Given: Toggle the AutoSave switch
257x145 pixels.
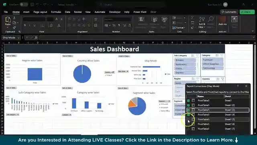Looking at the screenshot, I should coord(24,4).
